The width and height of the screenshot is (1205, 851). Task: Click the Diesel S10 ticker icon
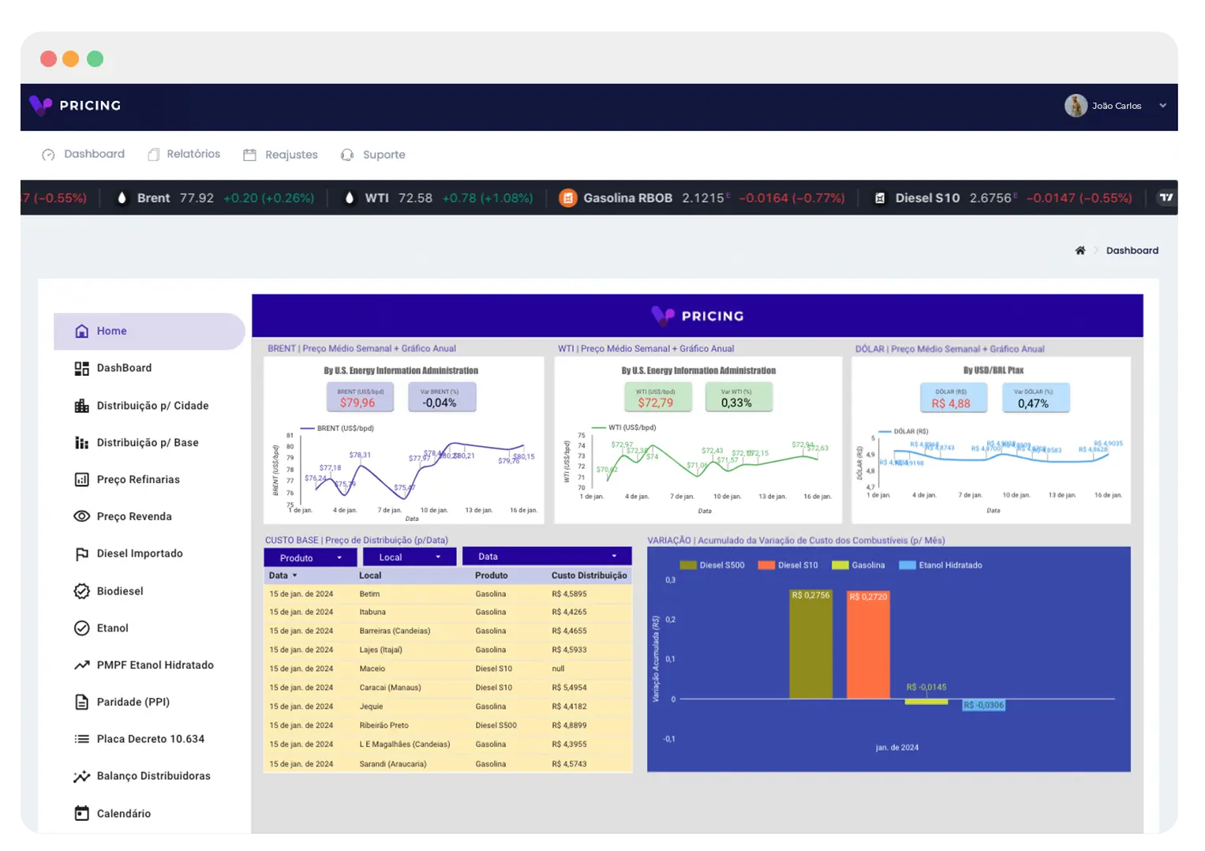[879, 198]
